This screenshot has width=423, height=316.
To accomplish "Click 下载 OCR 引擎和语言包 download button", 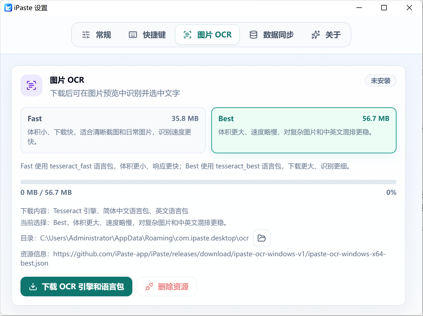I will click(76, 287).
